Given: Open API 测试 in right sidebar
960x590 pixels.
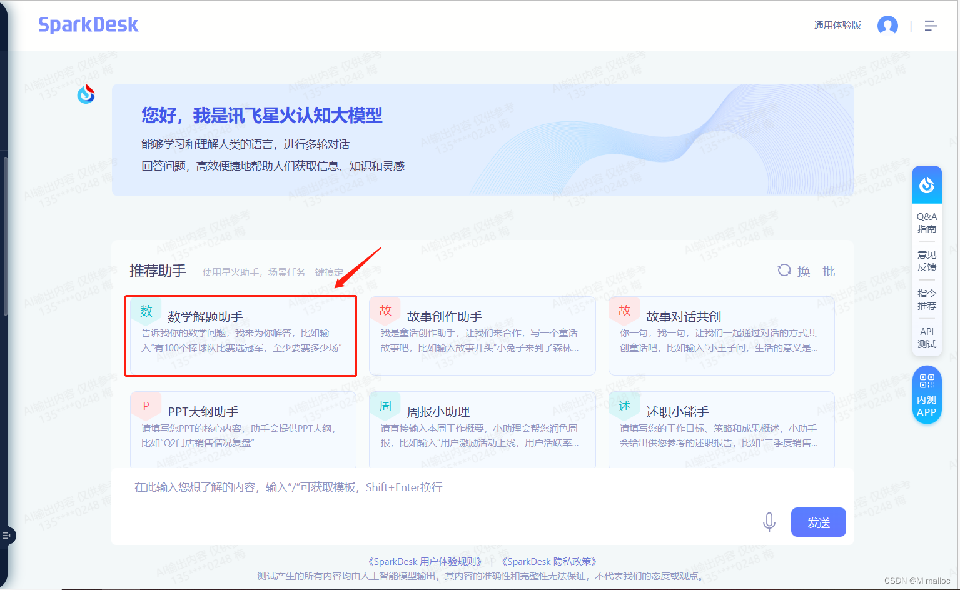Looking at the screenshot, I should (927, 338).
